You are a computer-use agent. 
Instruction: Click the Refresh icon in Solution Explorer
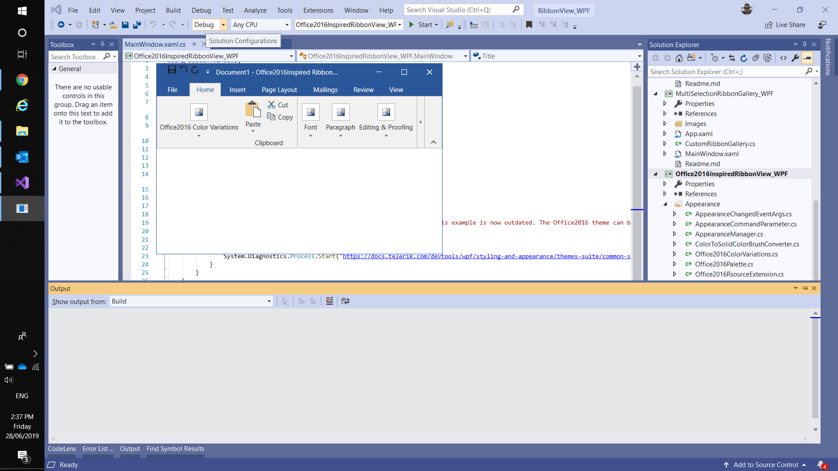click(744, 58)
